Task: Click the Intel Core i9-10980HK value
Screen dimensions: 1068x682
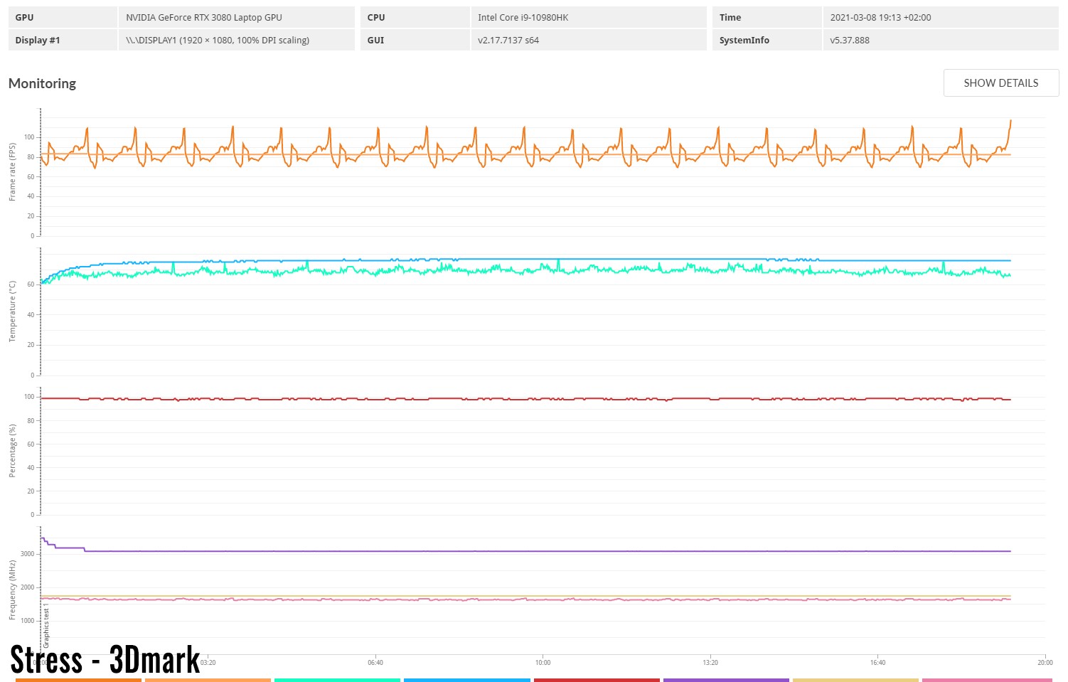Action: (523, 18)
